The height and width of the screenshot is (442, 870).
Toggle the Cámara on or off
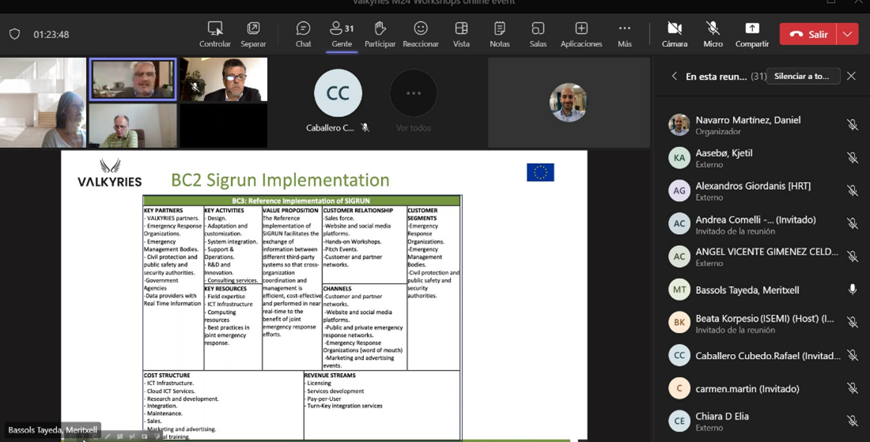[x=674, y=34]
